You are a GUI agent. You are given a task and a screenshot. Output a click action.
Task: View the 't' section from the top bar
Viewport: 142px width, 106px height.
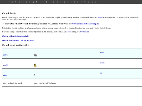coord(74,2)
